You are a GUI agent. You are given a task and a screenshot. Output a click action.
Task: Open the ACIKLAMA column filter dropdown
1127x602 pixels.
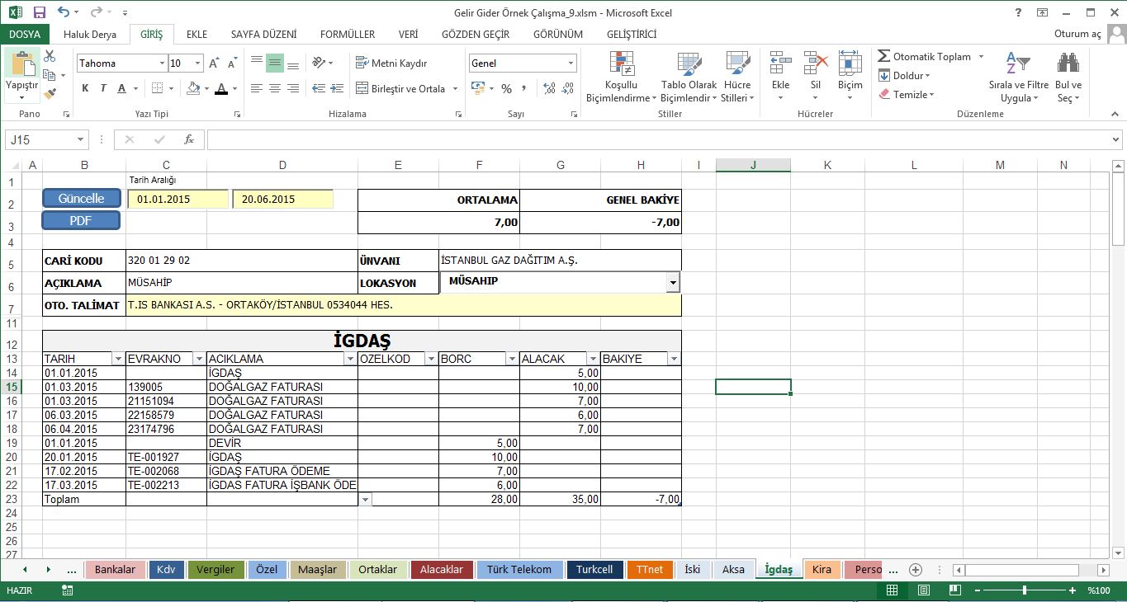tap(349, 359)
